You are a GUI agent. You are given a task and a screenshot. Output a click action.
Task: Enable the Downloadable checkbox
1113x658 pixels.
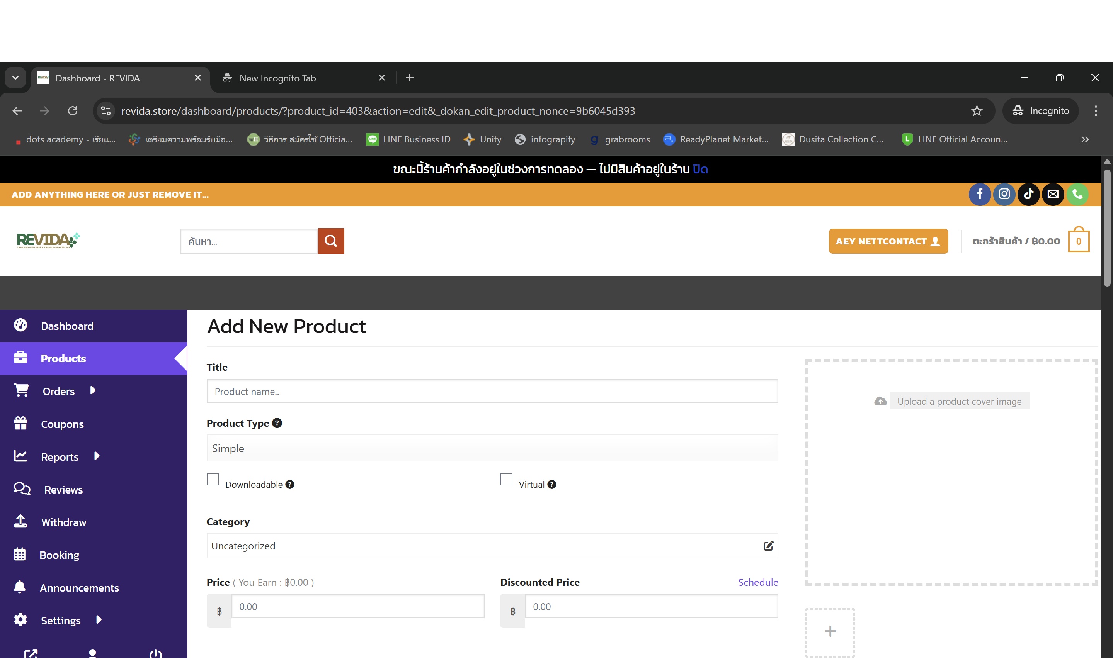pos(213,479)
